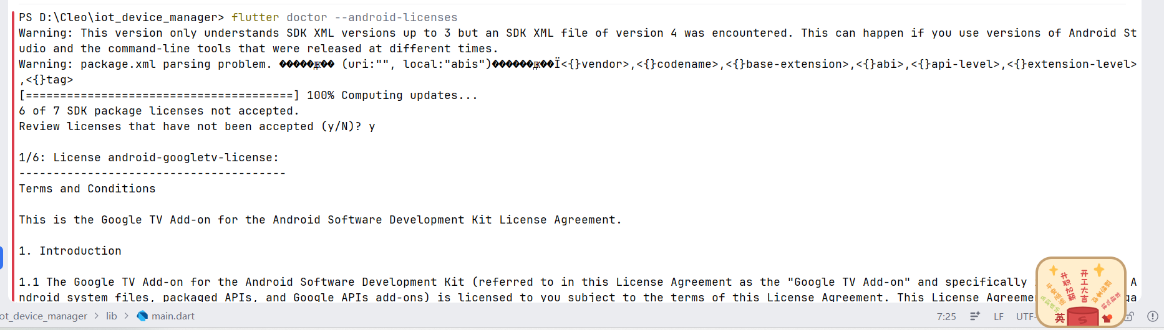The image size is (1164, 330).
Task: Select the lib breadcrumb folder
Action: [112, 316]
